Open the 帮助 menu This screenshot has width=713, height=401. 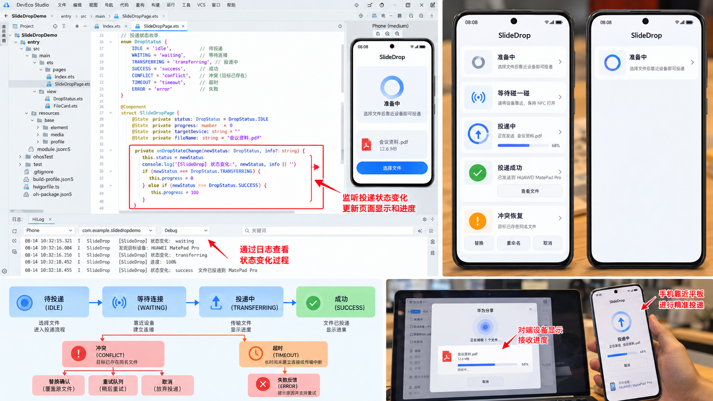point(231,5)
